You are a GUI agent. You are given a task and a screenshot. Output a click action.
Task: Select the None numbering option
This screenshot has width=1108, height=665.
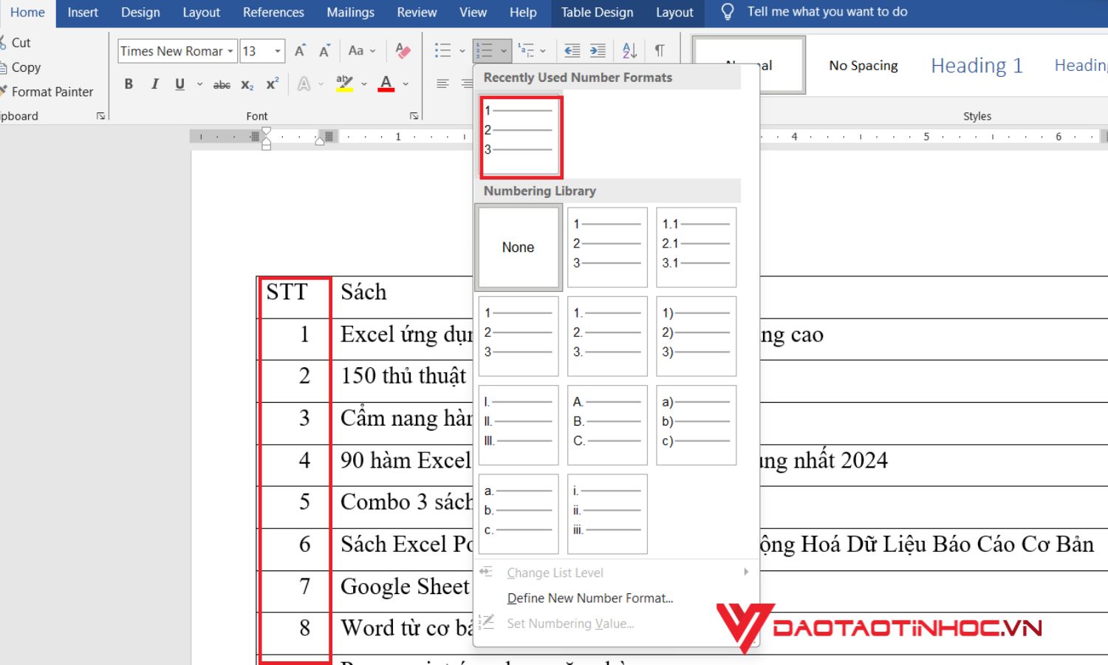pyautogui.click(x=518, y=248)
